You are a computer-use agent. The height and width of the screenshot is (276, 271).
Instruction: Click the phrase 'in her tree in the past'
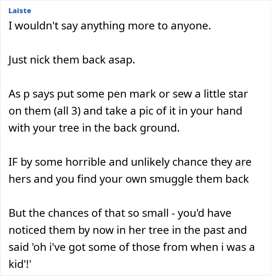[184, 230]
